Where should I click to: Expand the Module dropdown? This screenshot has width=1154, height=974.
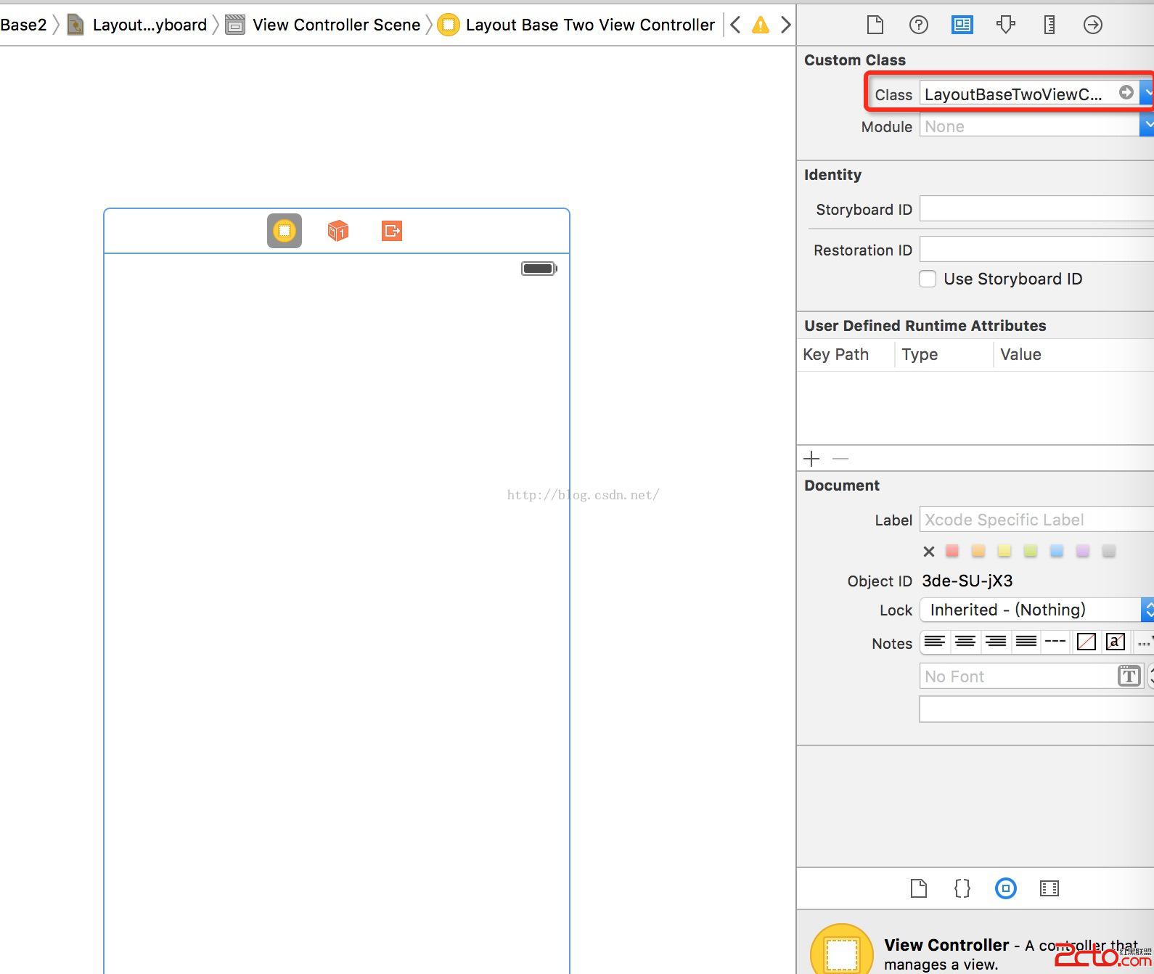[x=1146, y=126]
